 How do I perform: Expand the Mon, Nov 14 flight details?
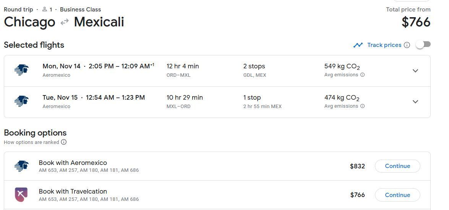coord(415,71)
